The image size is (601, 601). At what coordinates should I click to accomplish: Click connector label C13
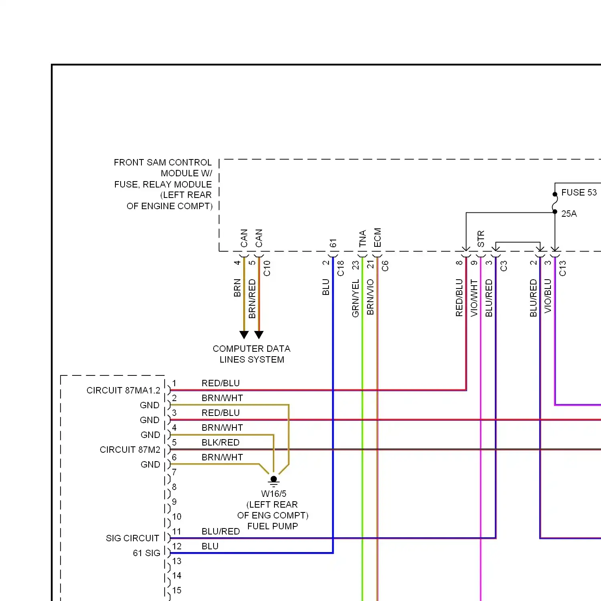pyautogui.click(x=563, y=268)
